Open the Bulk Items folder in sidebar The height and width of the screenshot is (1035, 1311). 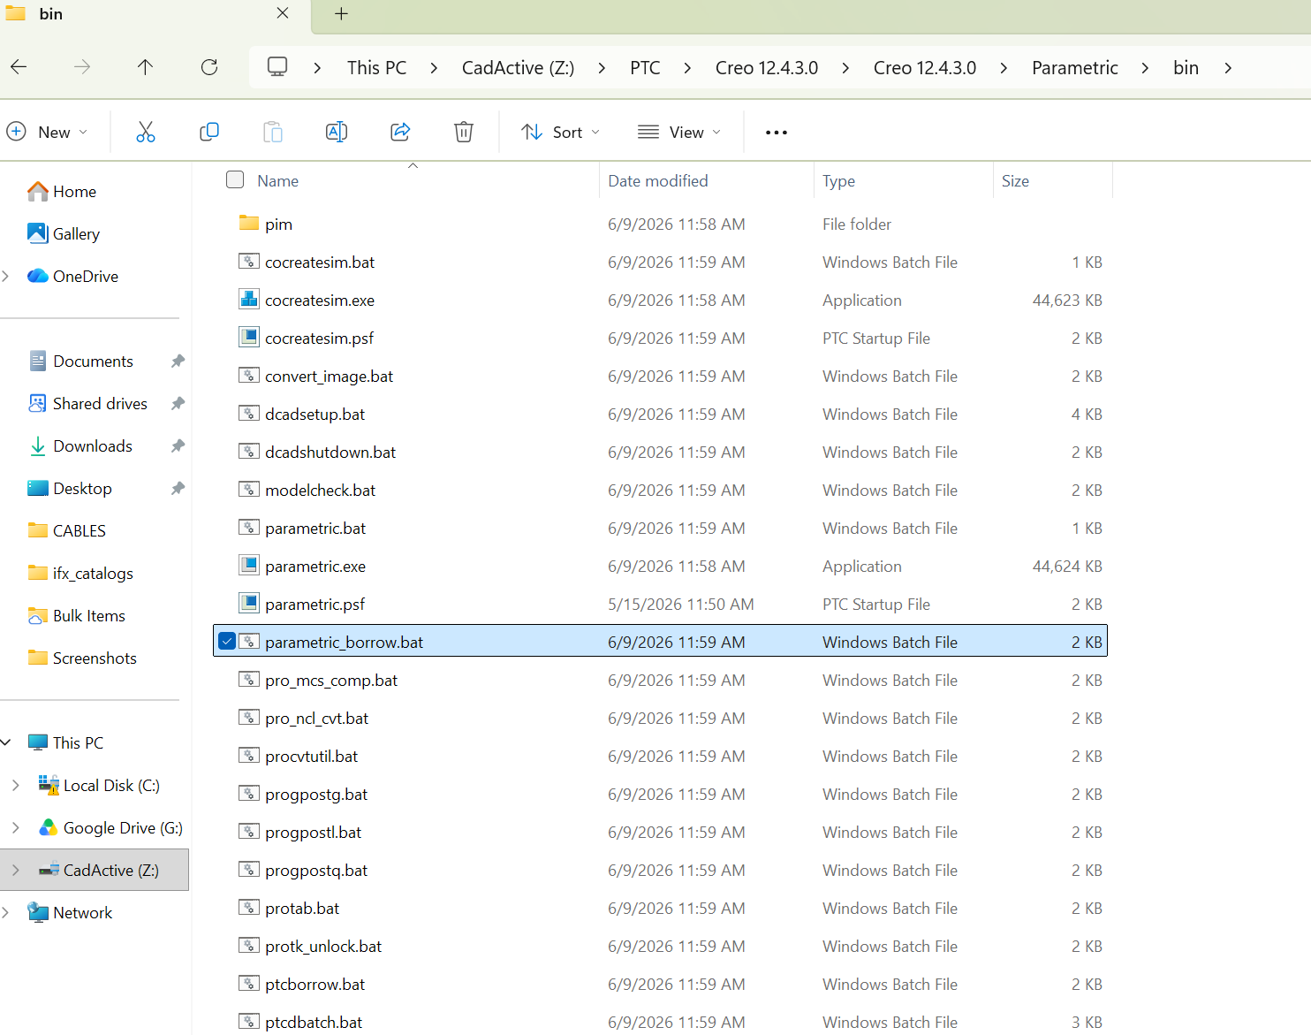[x=77, y=615]
